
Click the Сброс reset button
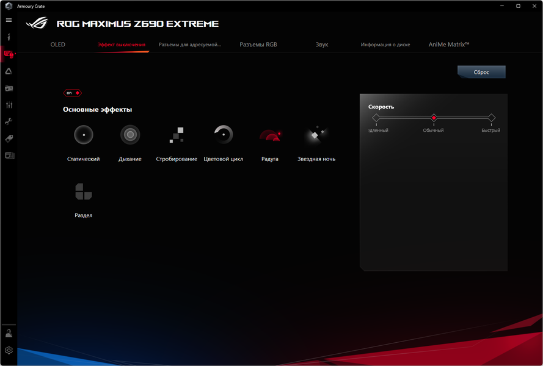point(481,72)
